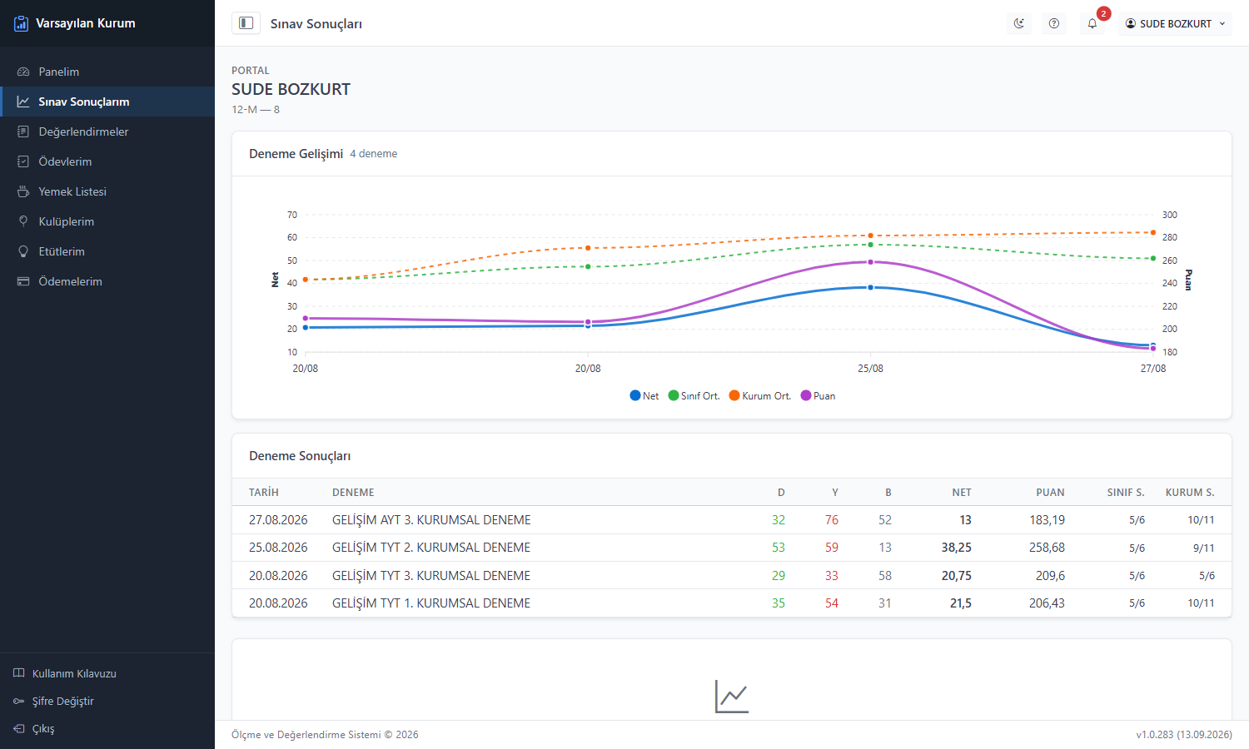
Task: Open GELİŞİM TYT 2. KURUMSAL DENEME row
Action: tap(731, 548)
